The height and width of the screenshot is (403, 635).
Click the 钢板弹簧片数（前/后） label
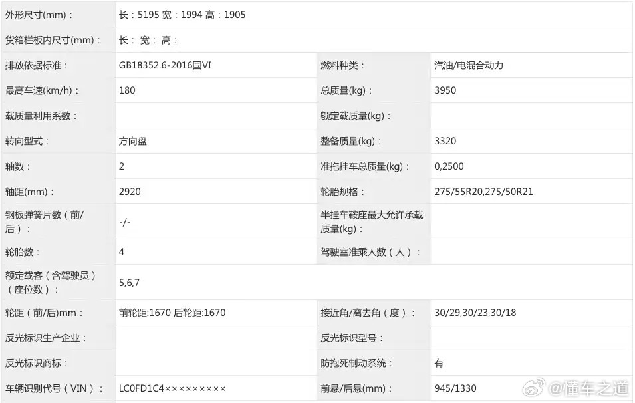point(45,222)
